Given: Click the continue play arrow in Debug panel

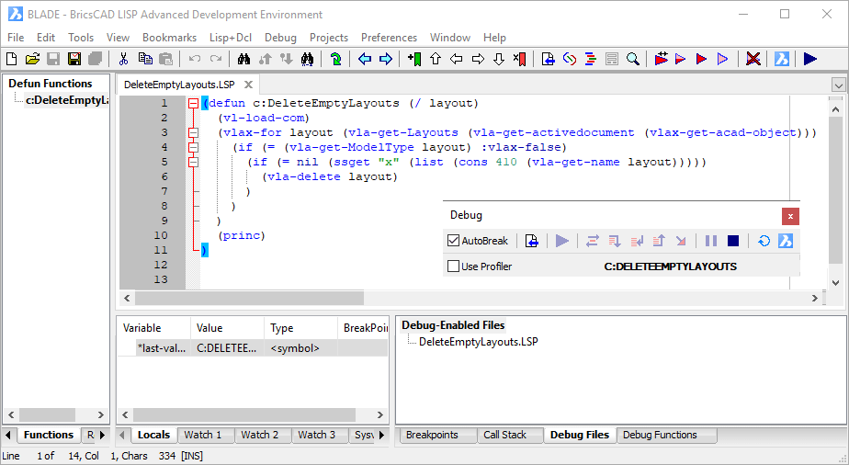Looking at the screenshot, I should [562, 241].
